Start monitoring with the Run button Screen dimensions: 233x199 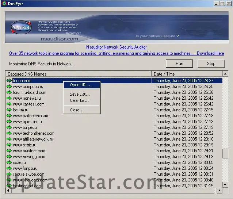pos(179,64)
